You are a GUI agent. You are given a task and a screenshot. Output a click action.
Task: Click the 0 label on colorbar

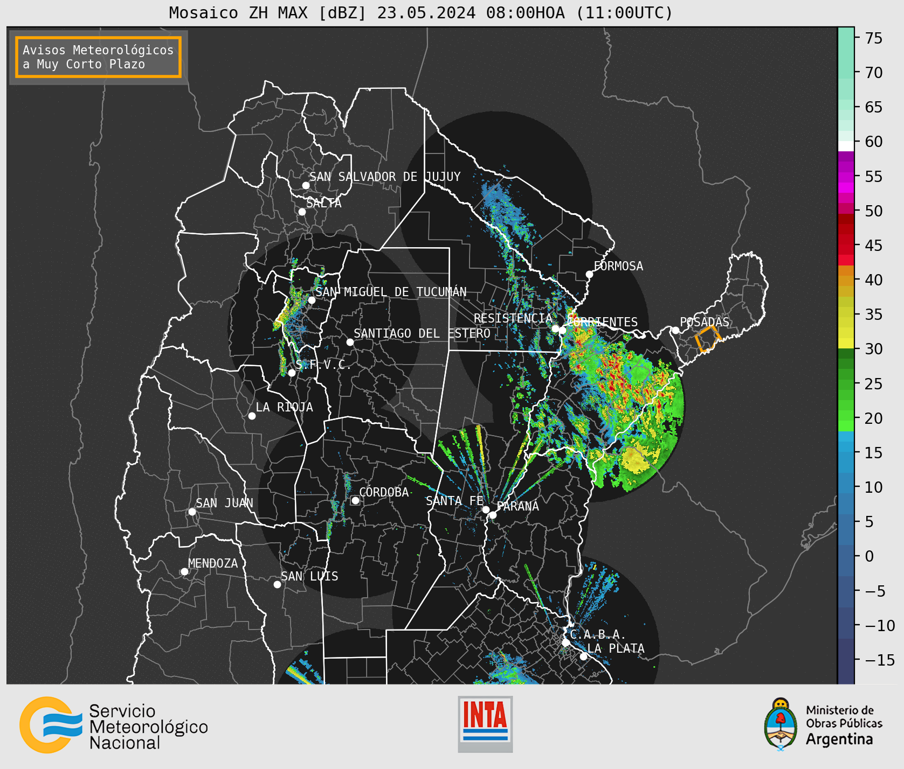869,556
